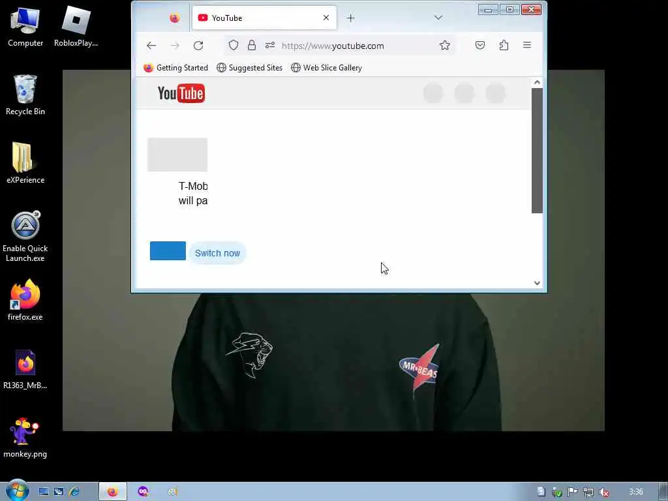
Task: Open the extensions puzzle icon
Action: coord(504,45)
